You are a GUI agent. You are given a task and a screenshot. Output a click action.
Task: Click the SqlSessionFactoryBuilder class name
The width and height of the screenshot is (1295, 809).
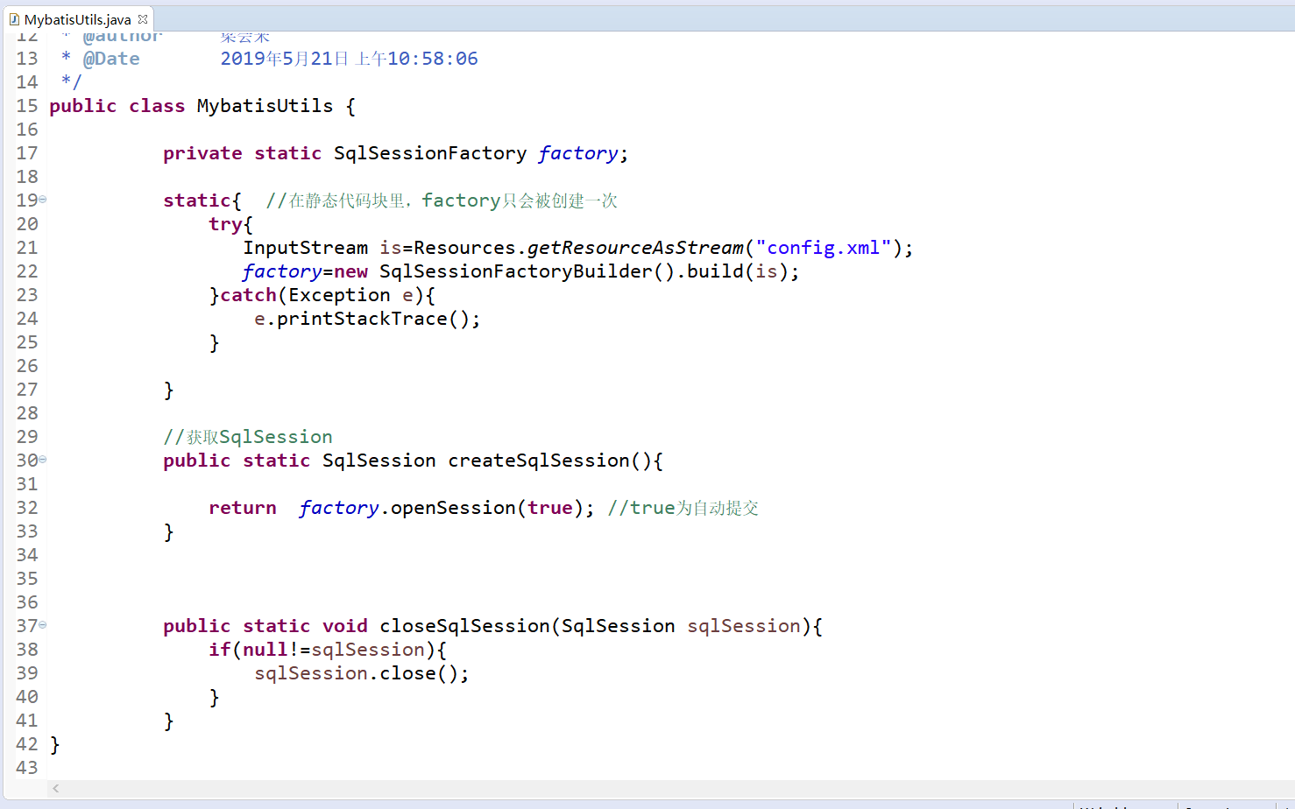(516, 271)
